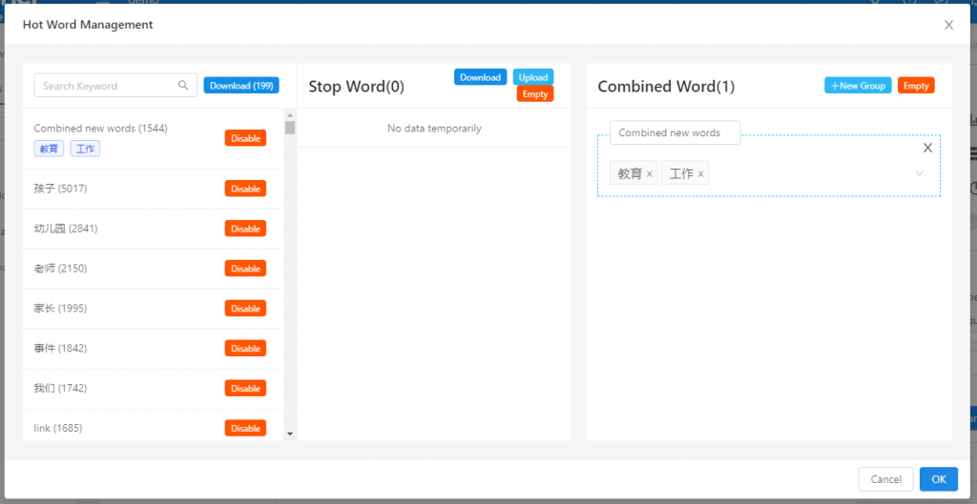Remove the 工作 tag from combined group
Screen dimensions: 977x504
click(701, 174)
